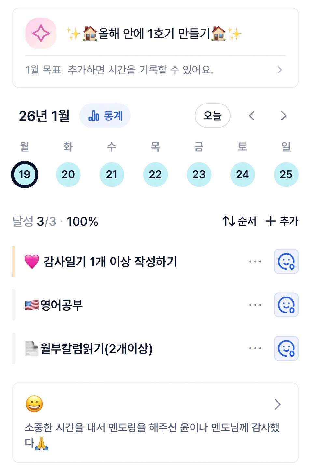The width and height of the screenshot is (311, 466).
Task: Go to the previous week arrow
Action: click(x=252, y=116)
